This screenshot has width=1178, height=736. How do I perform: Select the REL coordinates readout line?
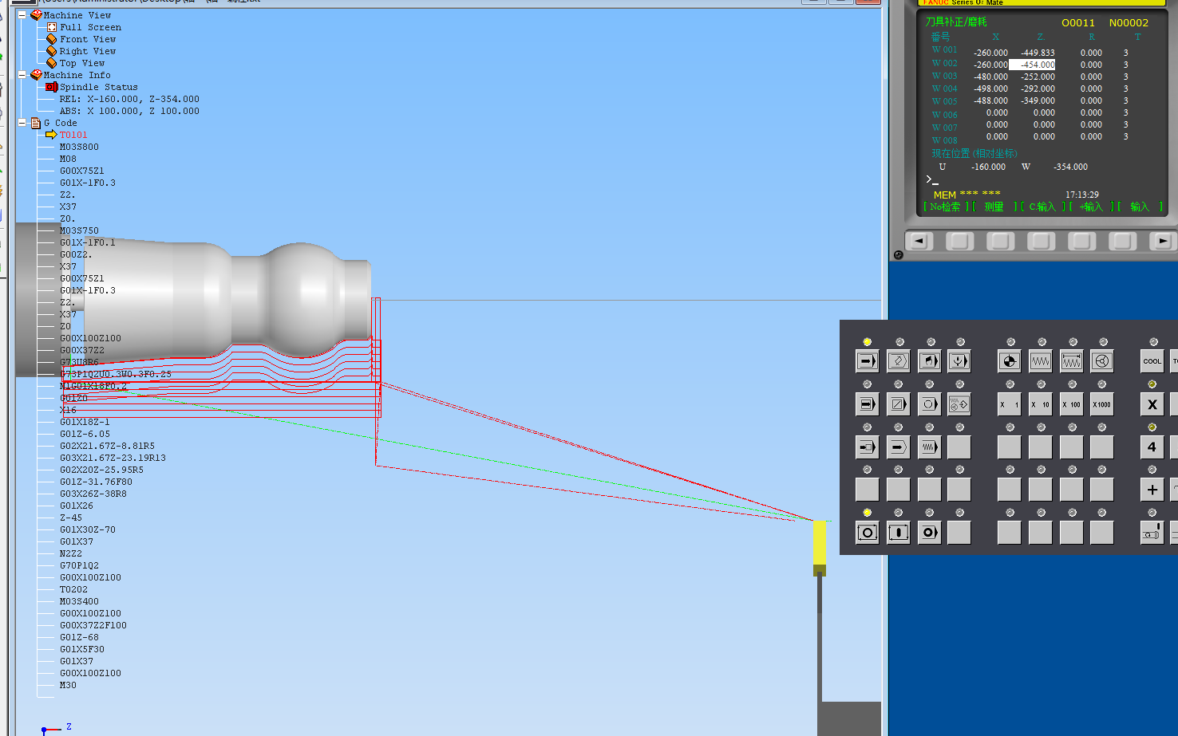(129, 99)
